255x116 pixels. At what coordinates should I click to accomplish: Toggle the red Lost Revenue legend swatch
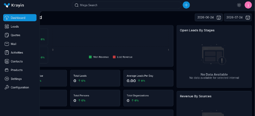click(114, 57)
